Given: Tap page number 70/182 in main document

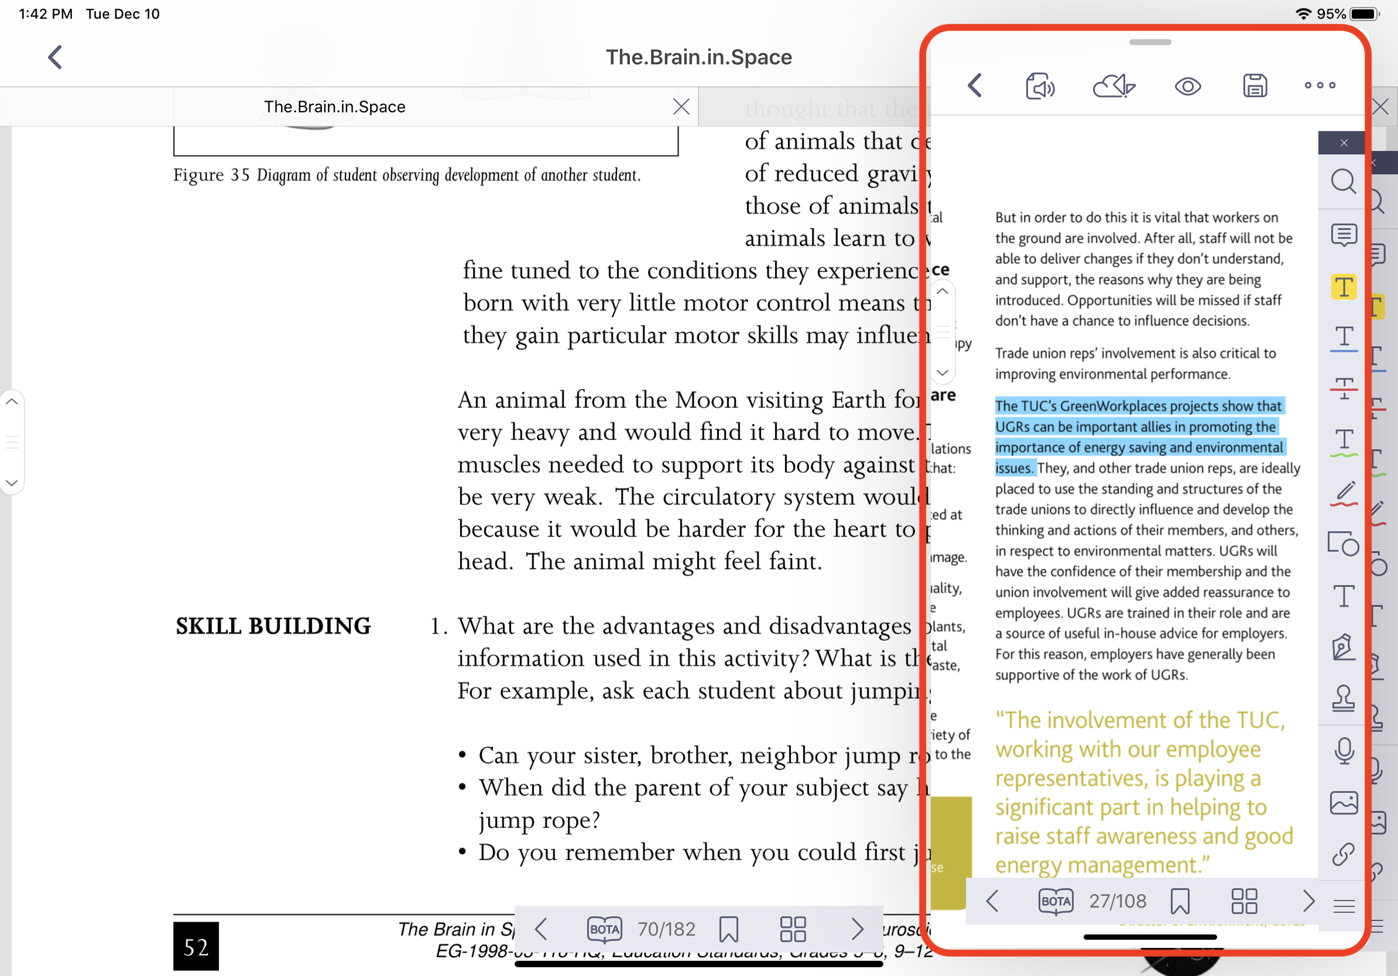Looking at the screenshot, I should point(666,929).
